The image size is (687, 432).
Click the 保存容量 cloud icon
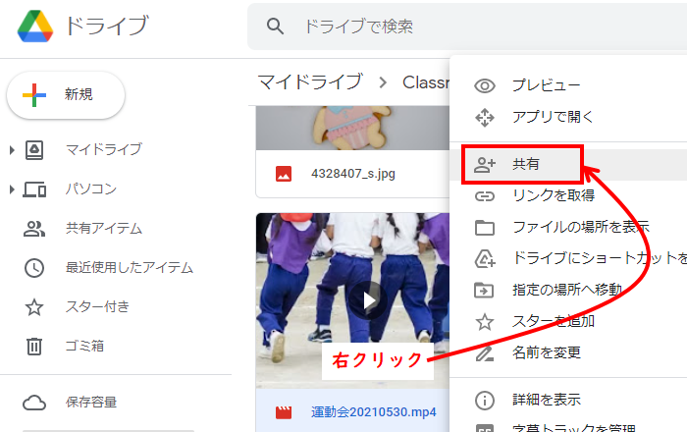point(34,402)
